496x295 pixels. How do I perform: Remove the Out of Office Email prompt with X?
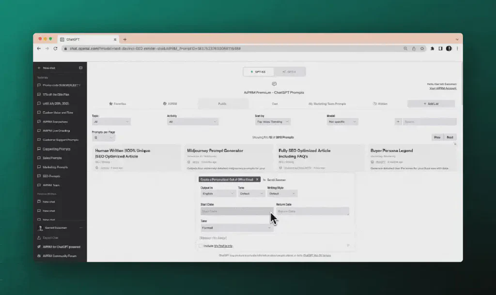tap(257, 179)
